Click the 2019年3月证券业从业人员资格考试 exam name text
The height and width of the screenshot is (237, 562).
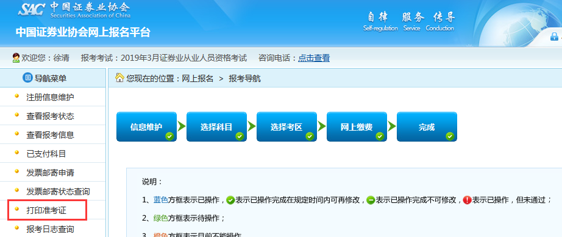pos(184,58)
